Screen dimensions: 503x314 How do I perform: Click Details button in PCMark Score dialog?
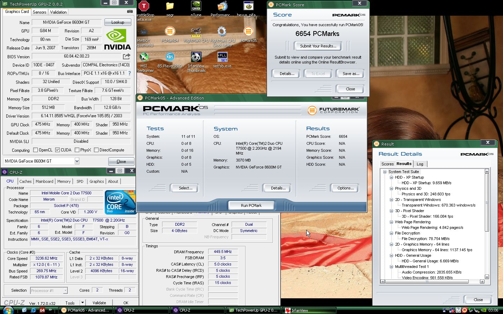[x=287, y=74]
